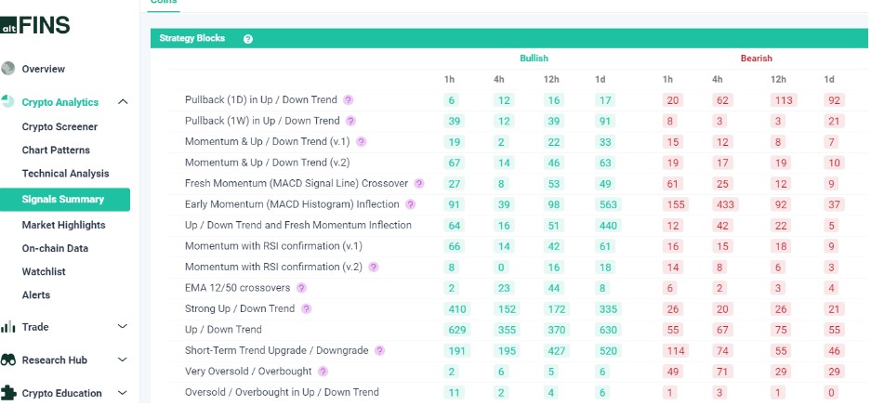The width and height of the screenshot is (871, 418).
Task: Open the Watchlist link
Action: tap(44, 271)
